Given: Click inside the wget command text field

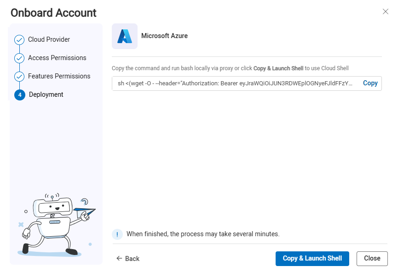Looking at the screenshot, I should click(235, 83).
